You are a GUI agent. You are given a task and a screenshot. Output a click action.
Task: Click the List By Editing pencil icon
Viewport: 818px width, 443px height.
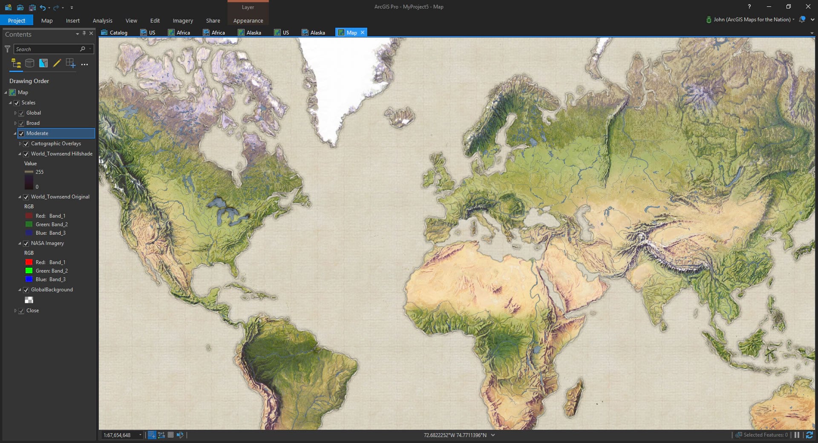57,63
